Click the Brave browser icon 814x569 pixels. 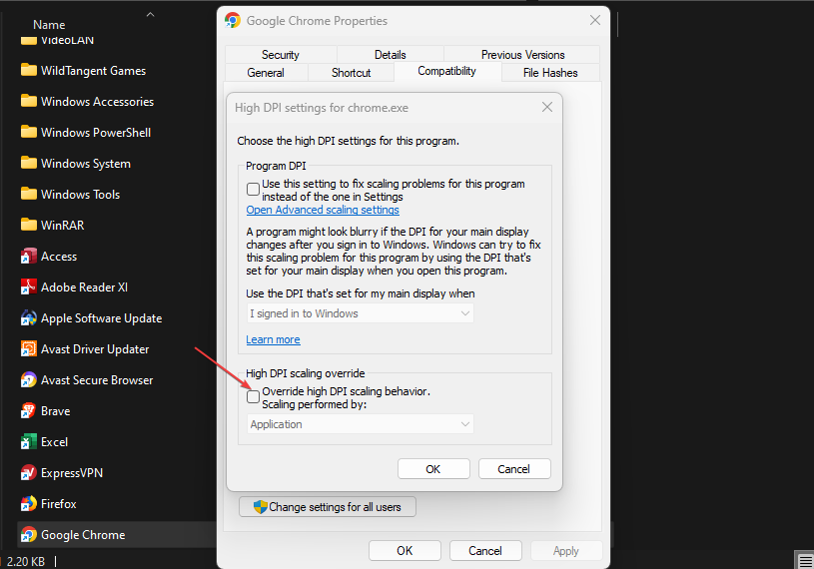coord(29,411)
